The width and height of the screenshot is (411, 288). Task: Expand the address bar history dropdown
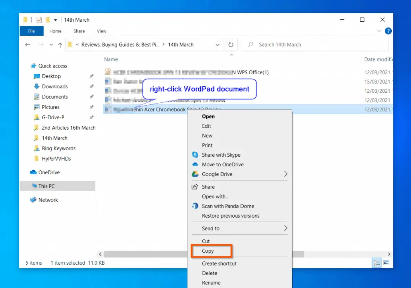click(x=218, y=45)
